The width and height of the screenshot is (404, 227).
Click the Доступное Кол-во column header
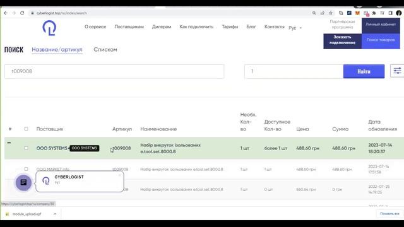(x=277, y=125)
